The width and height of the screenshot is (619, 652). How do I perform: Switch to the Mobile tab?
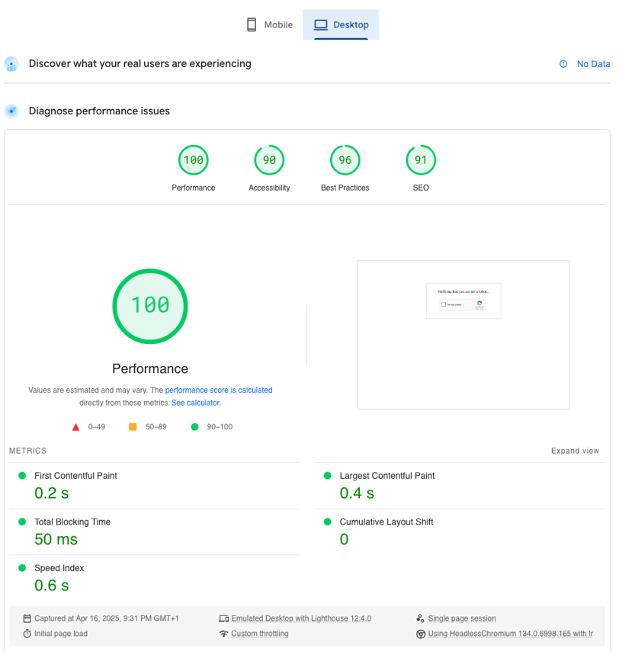click(270, 24)
